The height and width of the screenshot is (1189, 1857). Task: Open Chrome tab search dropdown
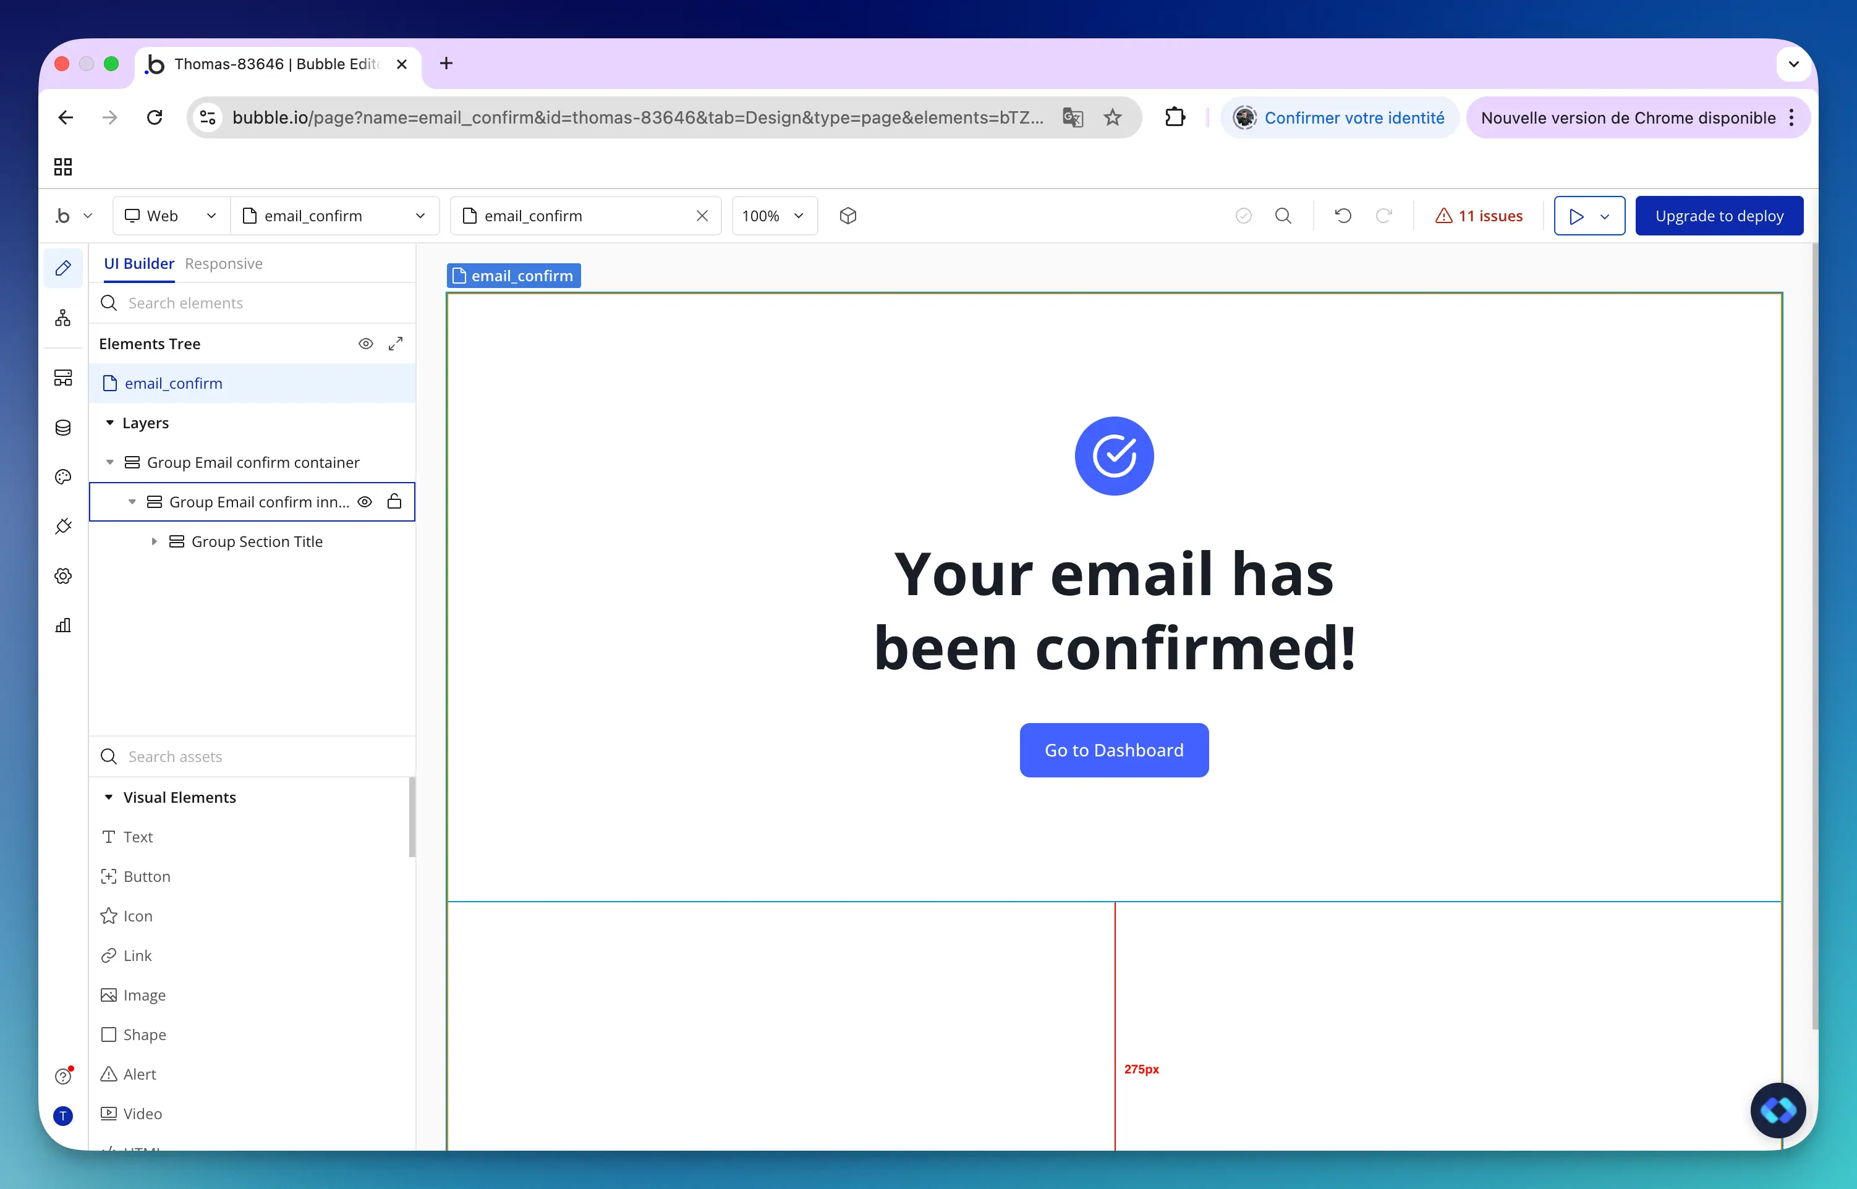1793,64
